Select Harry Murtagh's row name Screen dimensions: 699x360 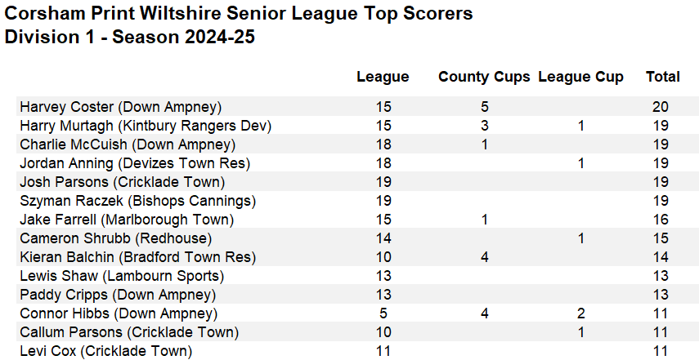pyautogui.click(x=146, y=126)
